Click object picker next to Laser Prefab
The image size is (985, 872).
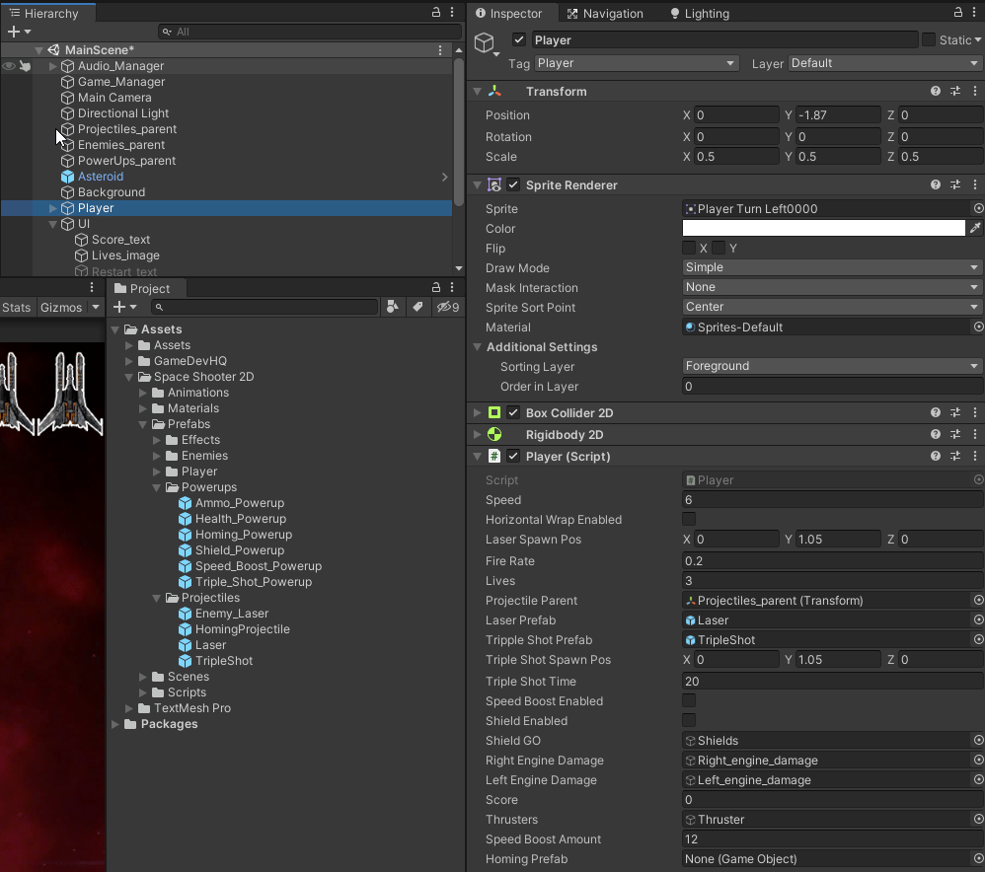pos(978,620)
